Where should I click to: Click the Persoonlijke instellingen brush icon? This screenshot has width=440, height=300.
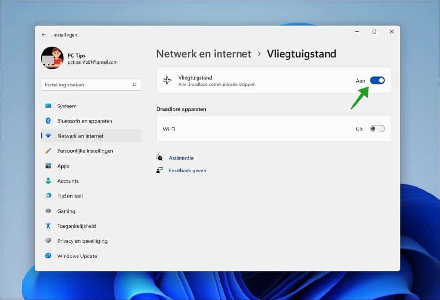coord(48,151)
